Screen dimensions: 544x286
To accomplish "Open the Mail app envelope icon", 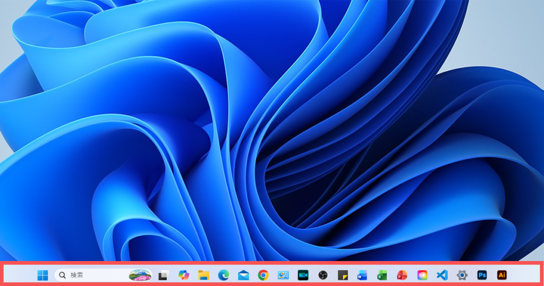I will click(243, 275).
